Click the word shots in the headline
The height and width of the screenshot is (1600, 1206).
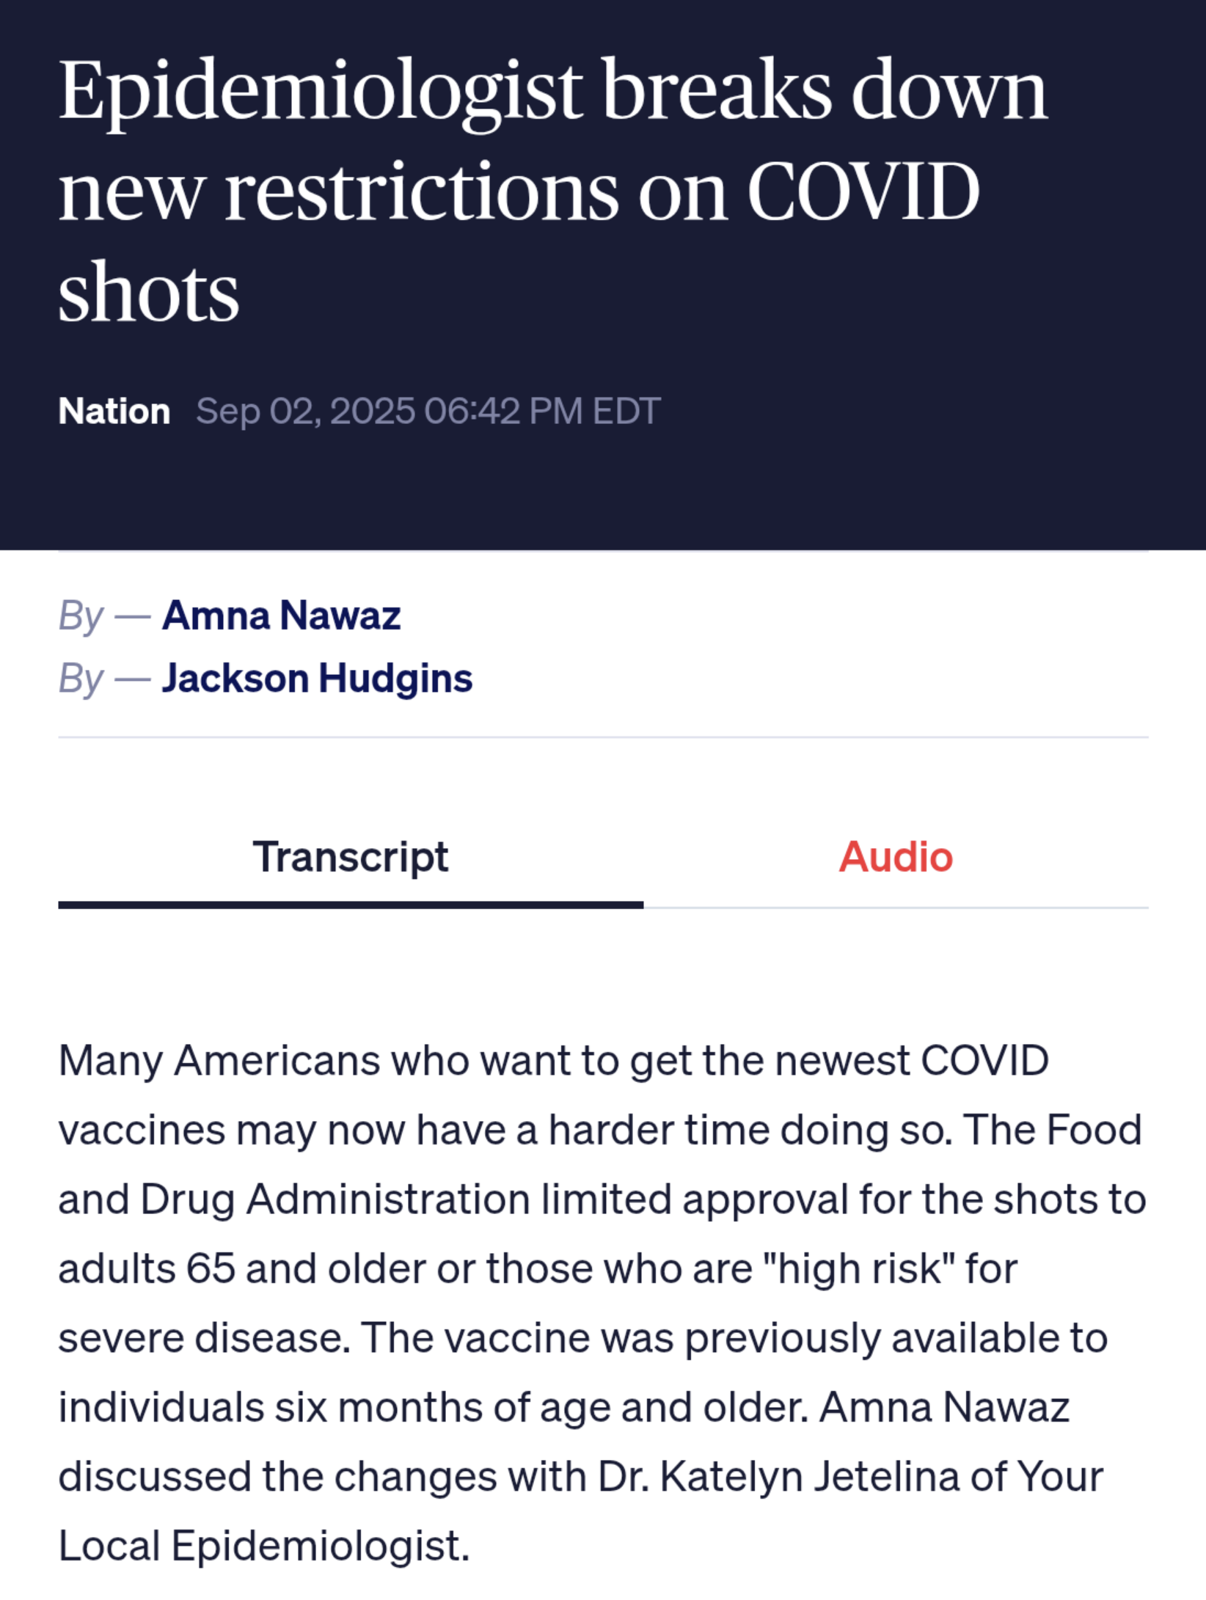click(x=149, y=293)
